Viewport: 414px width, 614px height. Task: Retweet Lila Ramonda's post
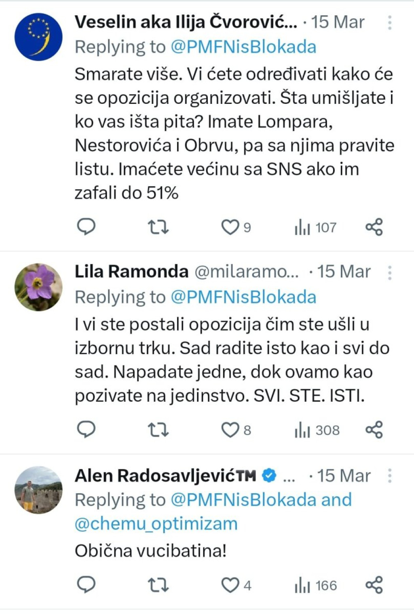pyautogui.click(x=158, y=430)
